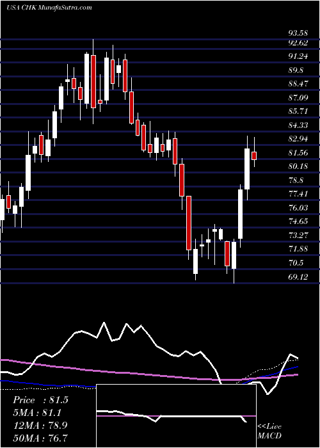The image size is (320, 448).
Task: Click the last red candlestick on chart
Action: [254, 156]
